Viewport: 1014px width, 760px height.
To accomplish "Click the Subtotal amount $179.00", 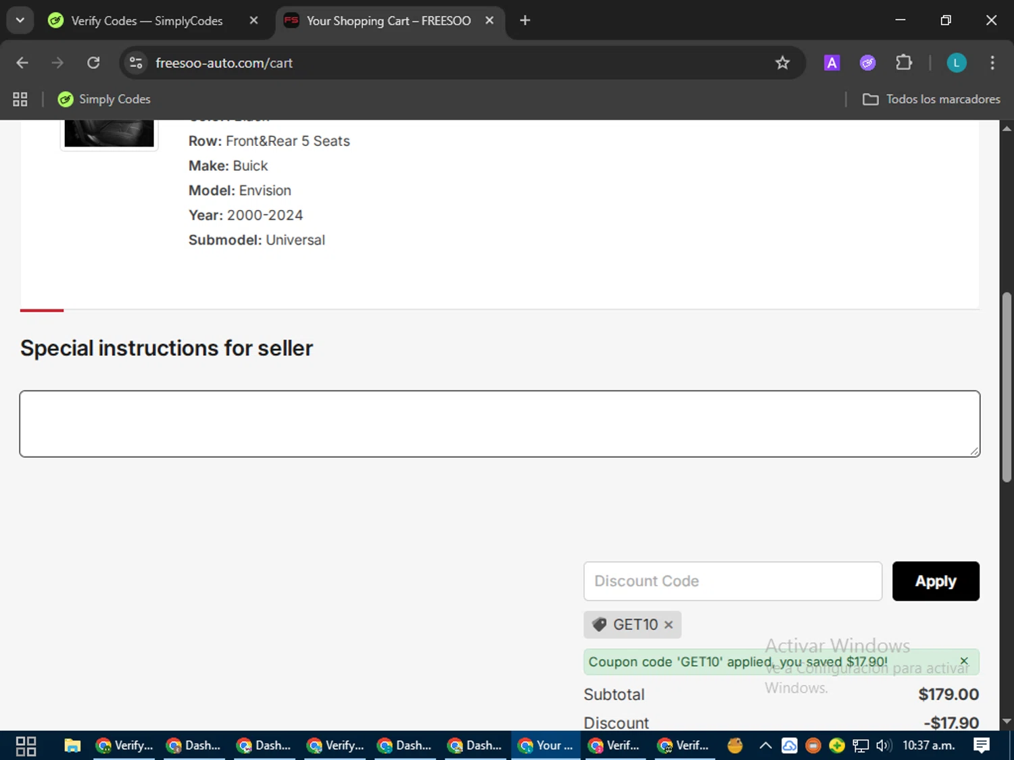I will (x=948, y=694).
